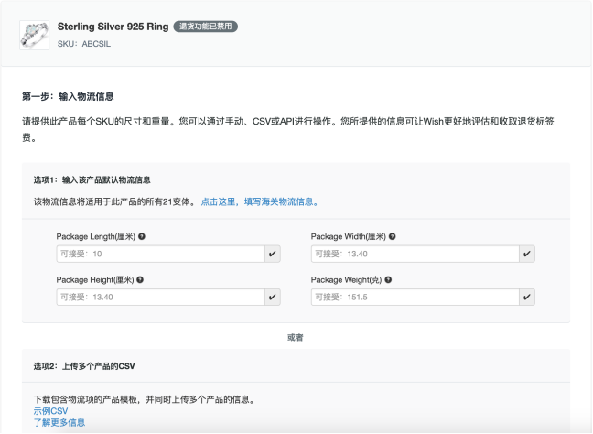Image resolution: width=593 pixels, height=434 pixels.
Task: Click the 选项2：上传多个产品的CSV heading
Action: pyautogui.click(x=84, y=366)
